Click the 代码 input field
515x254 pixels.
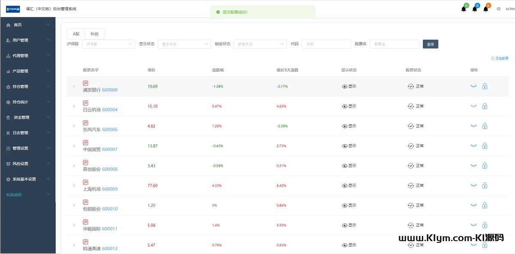[326, 44]
